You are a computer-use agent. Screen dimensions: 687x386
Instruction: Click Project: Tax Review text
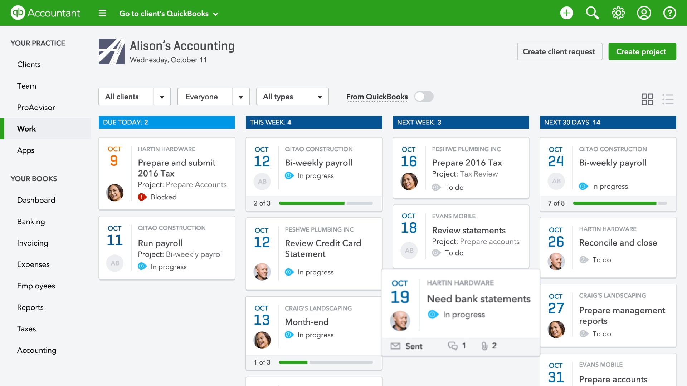point(465,174)
